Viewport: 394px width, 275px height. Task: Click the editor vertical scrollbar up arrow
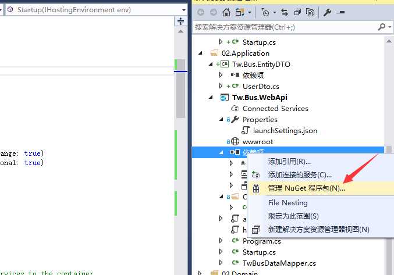180,31
